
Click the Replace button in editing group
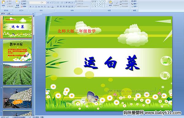coord(134,4)
